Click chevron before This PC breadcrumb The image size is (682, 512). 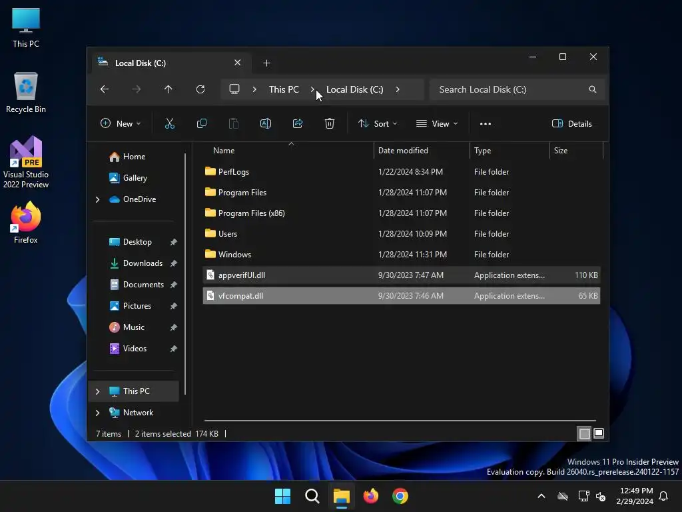(x=254, y=89)
